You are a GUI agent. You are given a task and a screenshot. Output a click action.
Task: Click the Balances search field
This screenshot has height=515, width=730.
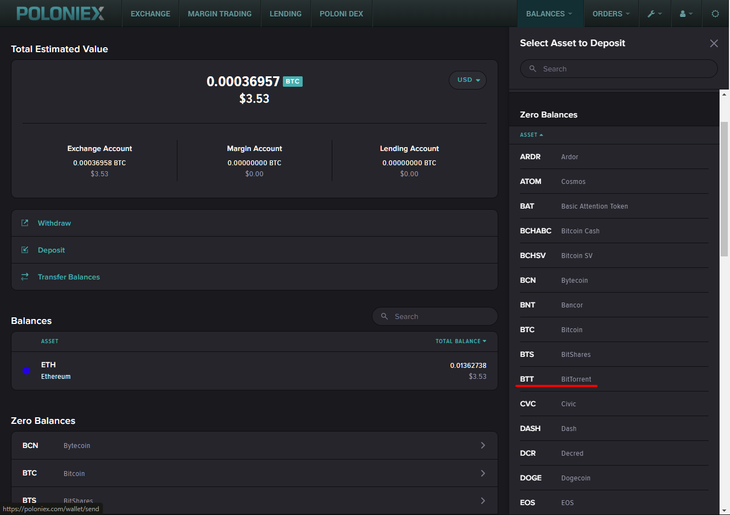[435, 316]
